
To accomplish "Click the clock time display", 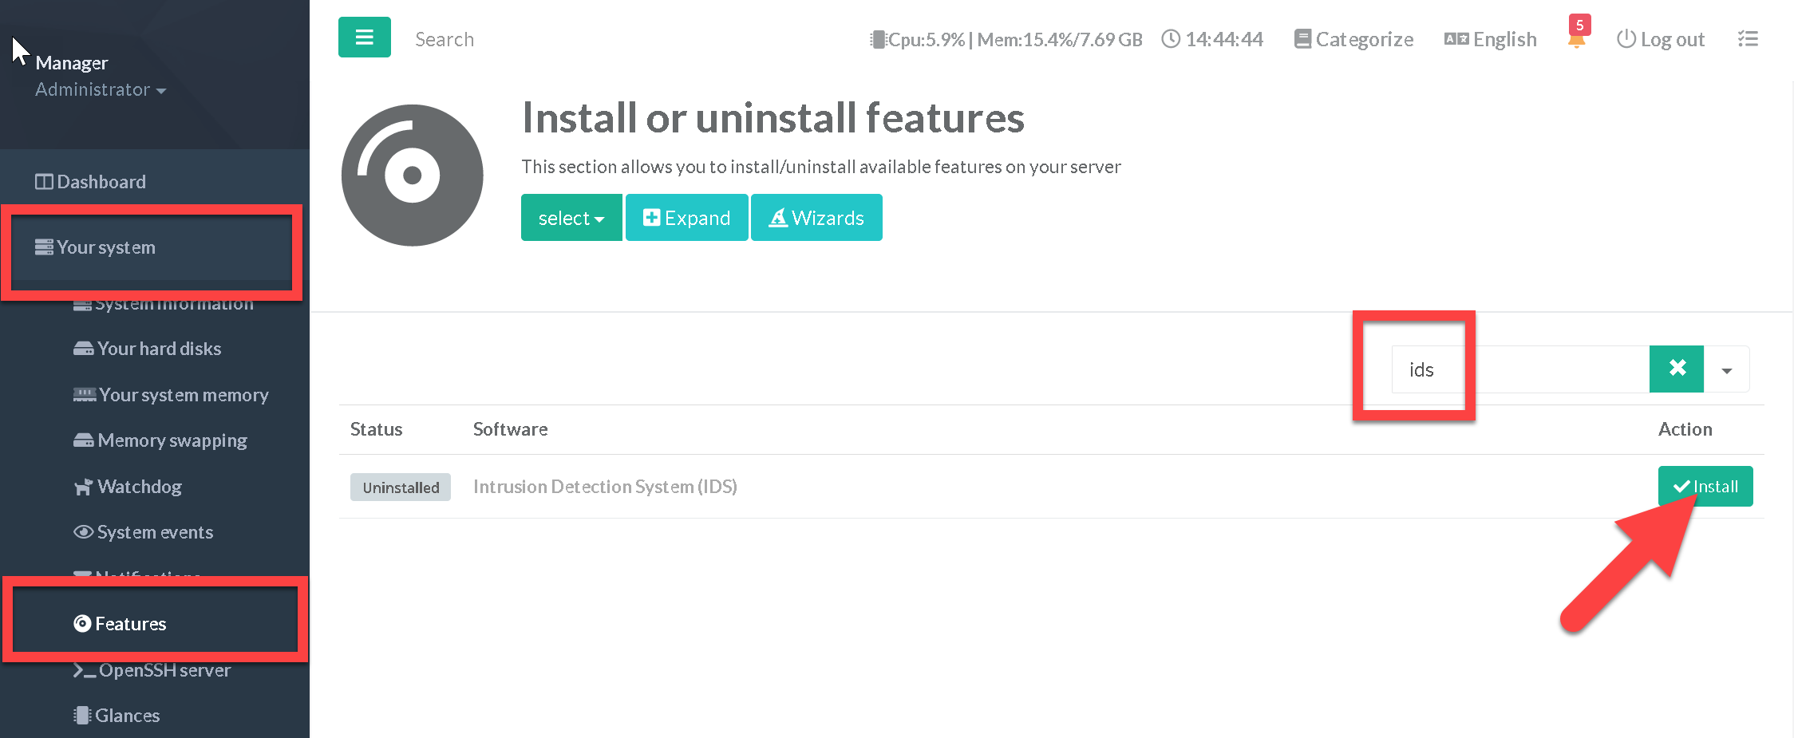I will coord(1212,39).
